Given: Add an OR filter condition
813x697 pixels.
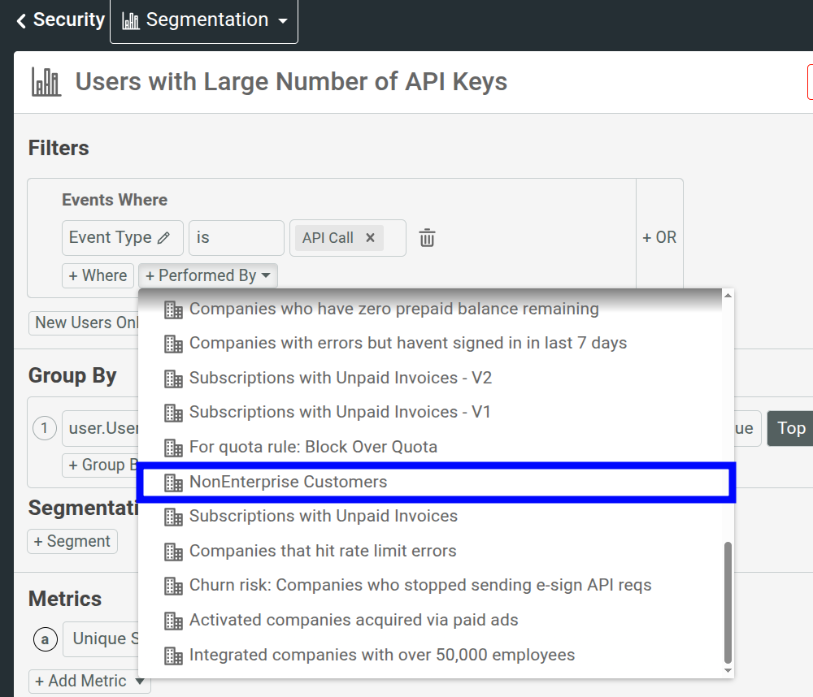Looking at the screenshot, I should (659, 238).
